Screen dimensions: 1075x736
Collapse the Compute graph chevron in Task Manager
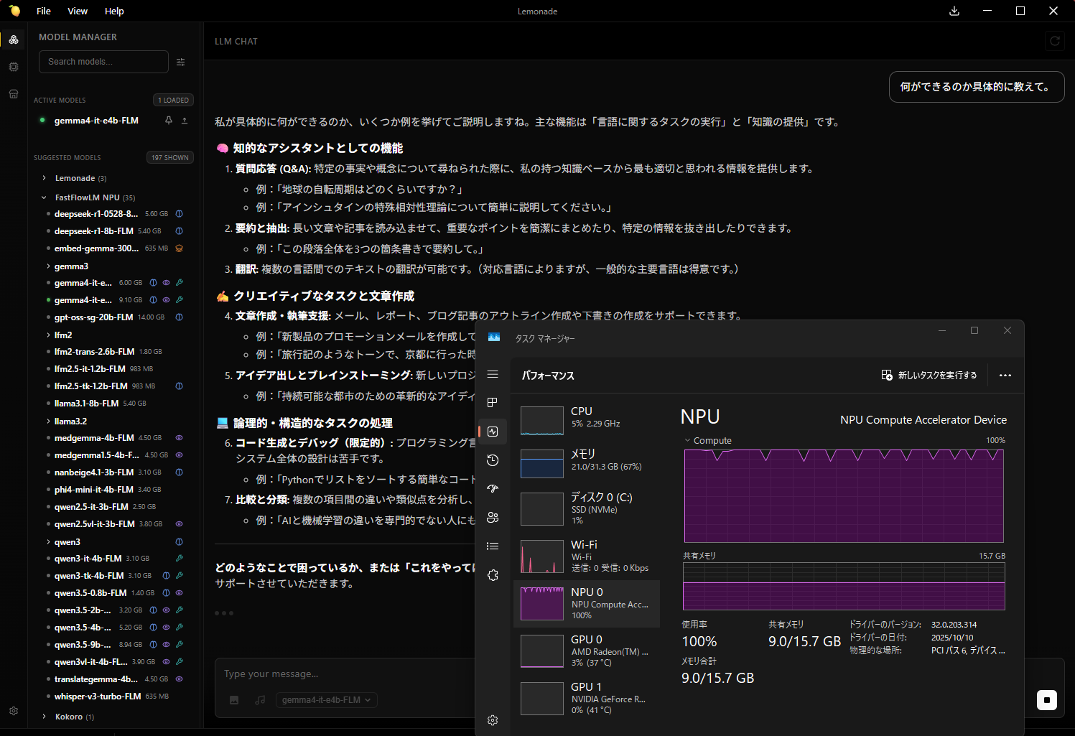687,441
